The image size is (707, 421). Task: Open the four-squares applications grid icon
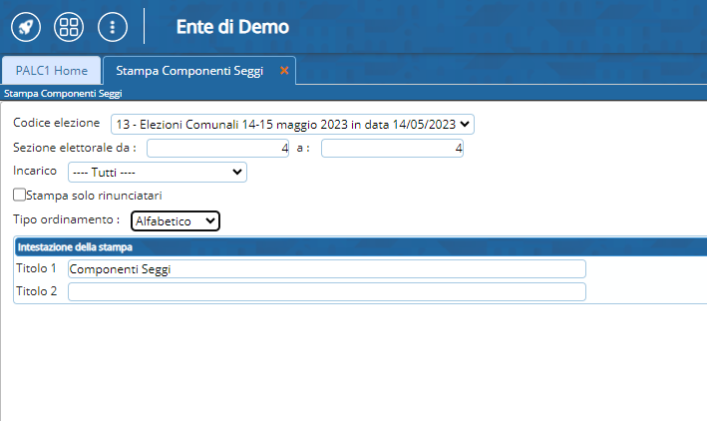coord(69,27)
